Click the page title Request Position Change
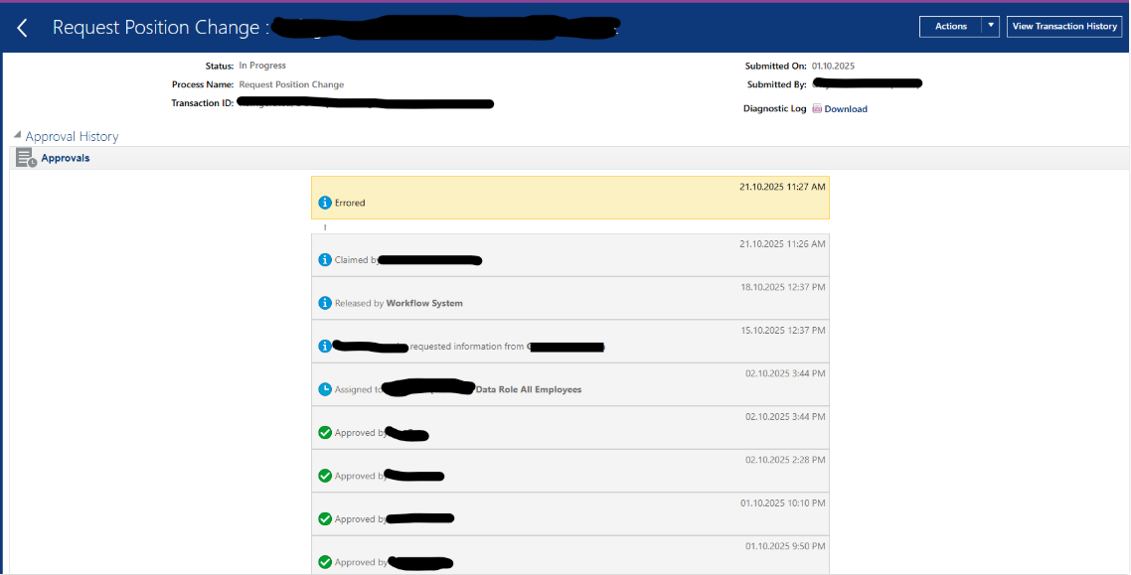 click(156, 28)
